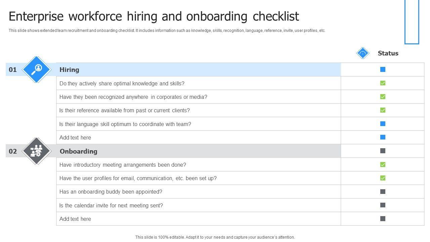Screen dimensions: 430x242
Task: Click the "Add text here" row under Onboarding
Action: [75, 219]
